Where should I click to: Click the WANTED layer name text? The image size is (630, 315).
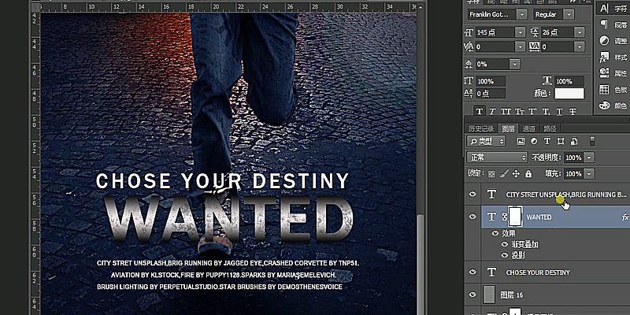(539, 217)
